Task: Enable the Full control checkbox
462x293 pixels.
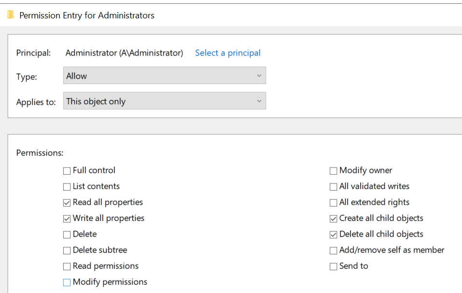Action: (x=67, y=171)
